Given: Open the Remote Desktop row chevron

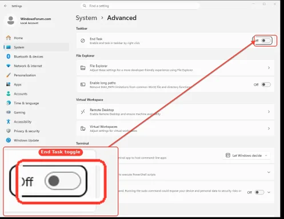Looking at the screenshot, I should 269,112.
